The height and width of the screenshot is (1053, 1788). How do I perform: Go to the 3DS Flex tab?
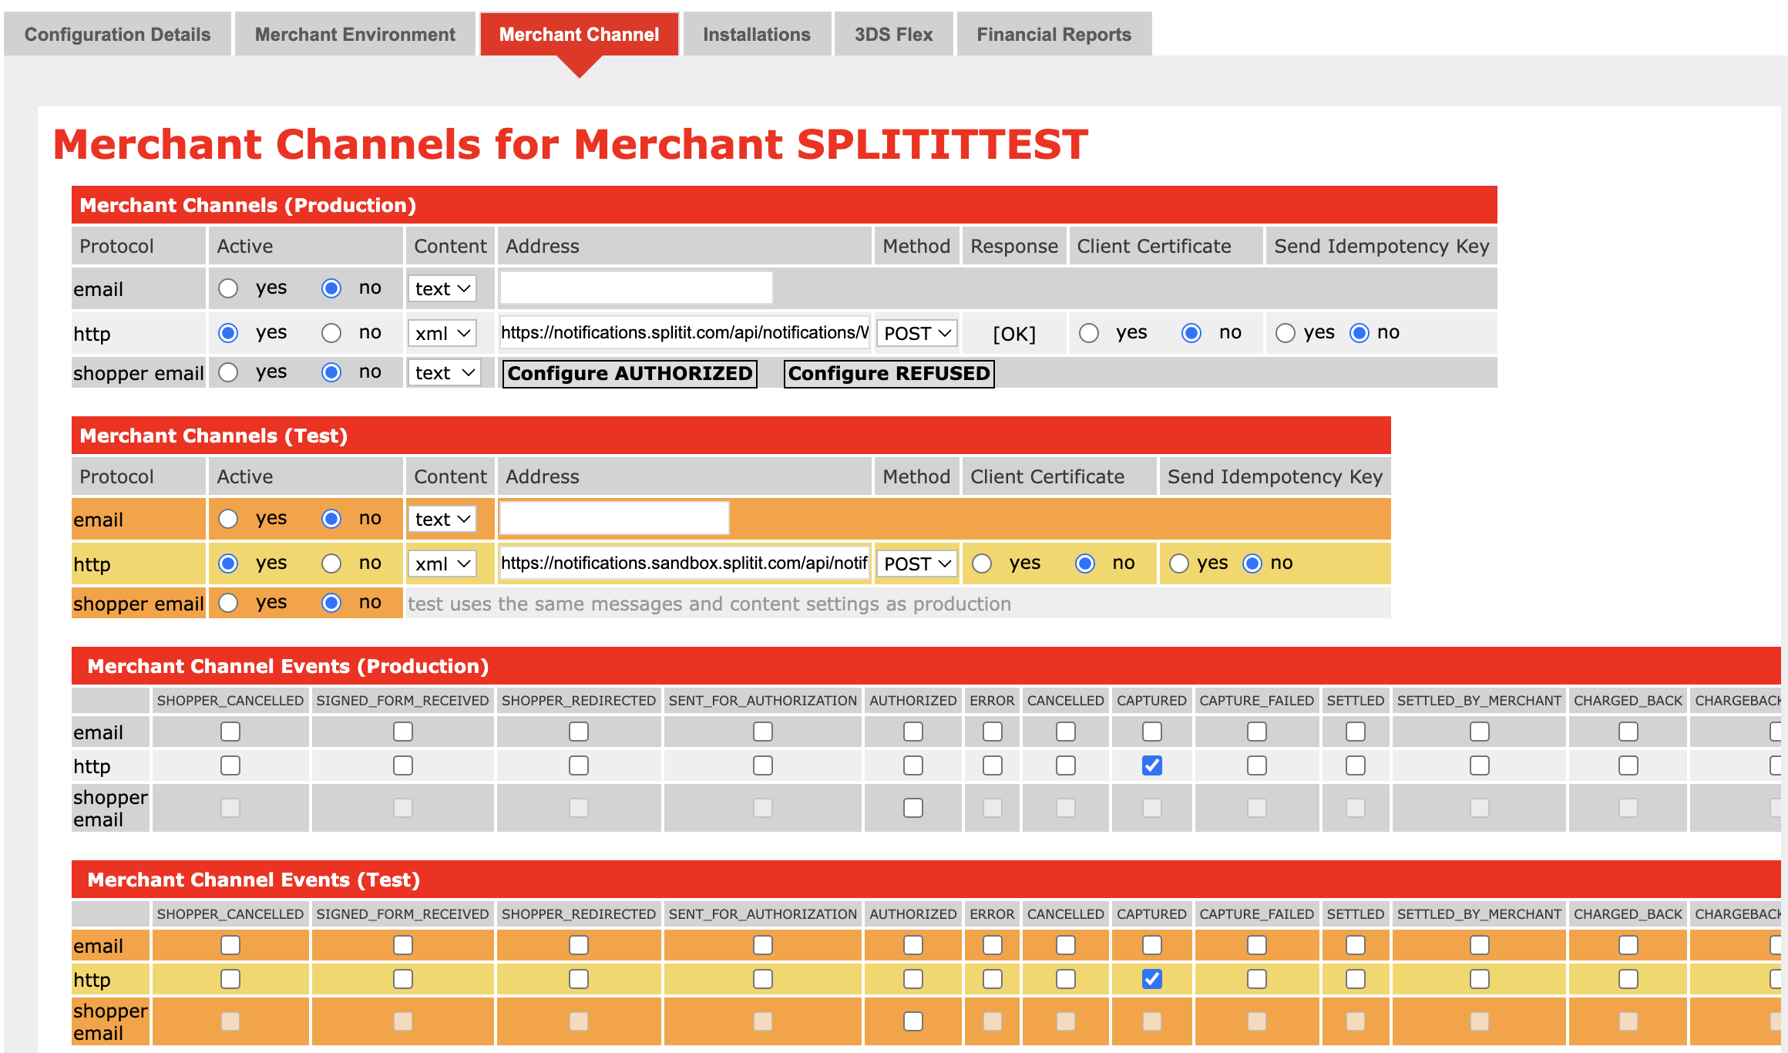coord(893,34)
